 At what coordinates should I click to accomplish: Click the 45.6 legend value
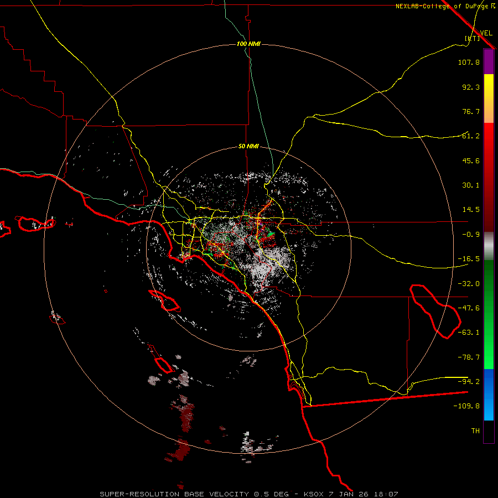point(471,160)
